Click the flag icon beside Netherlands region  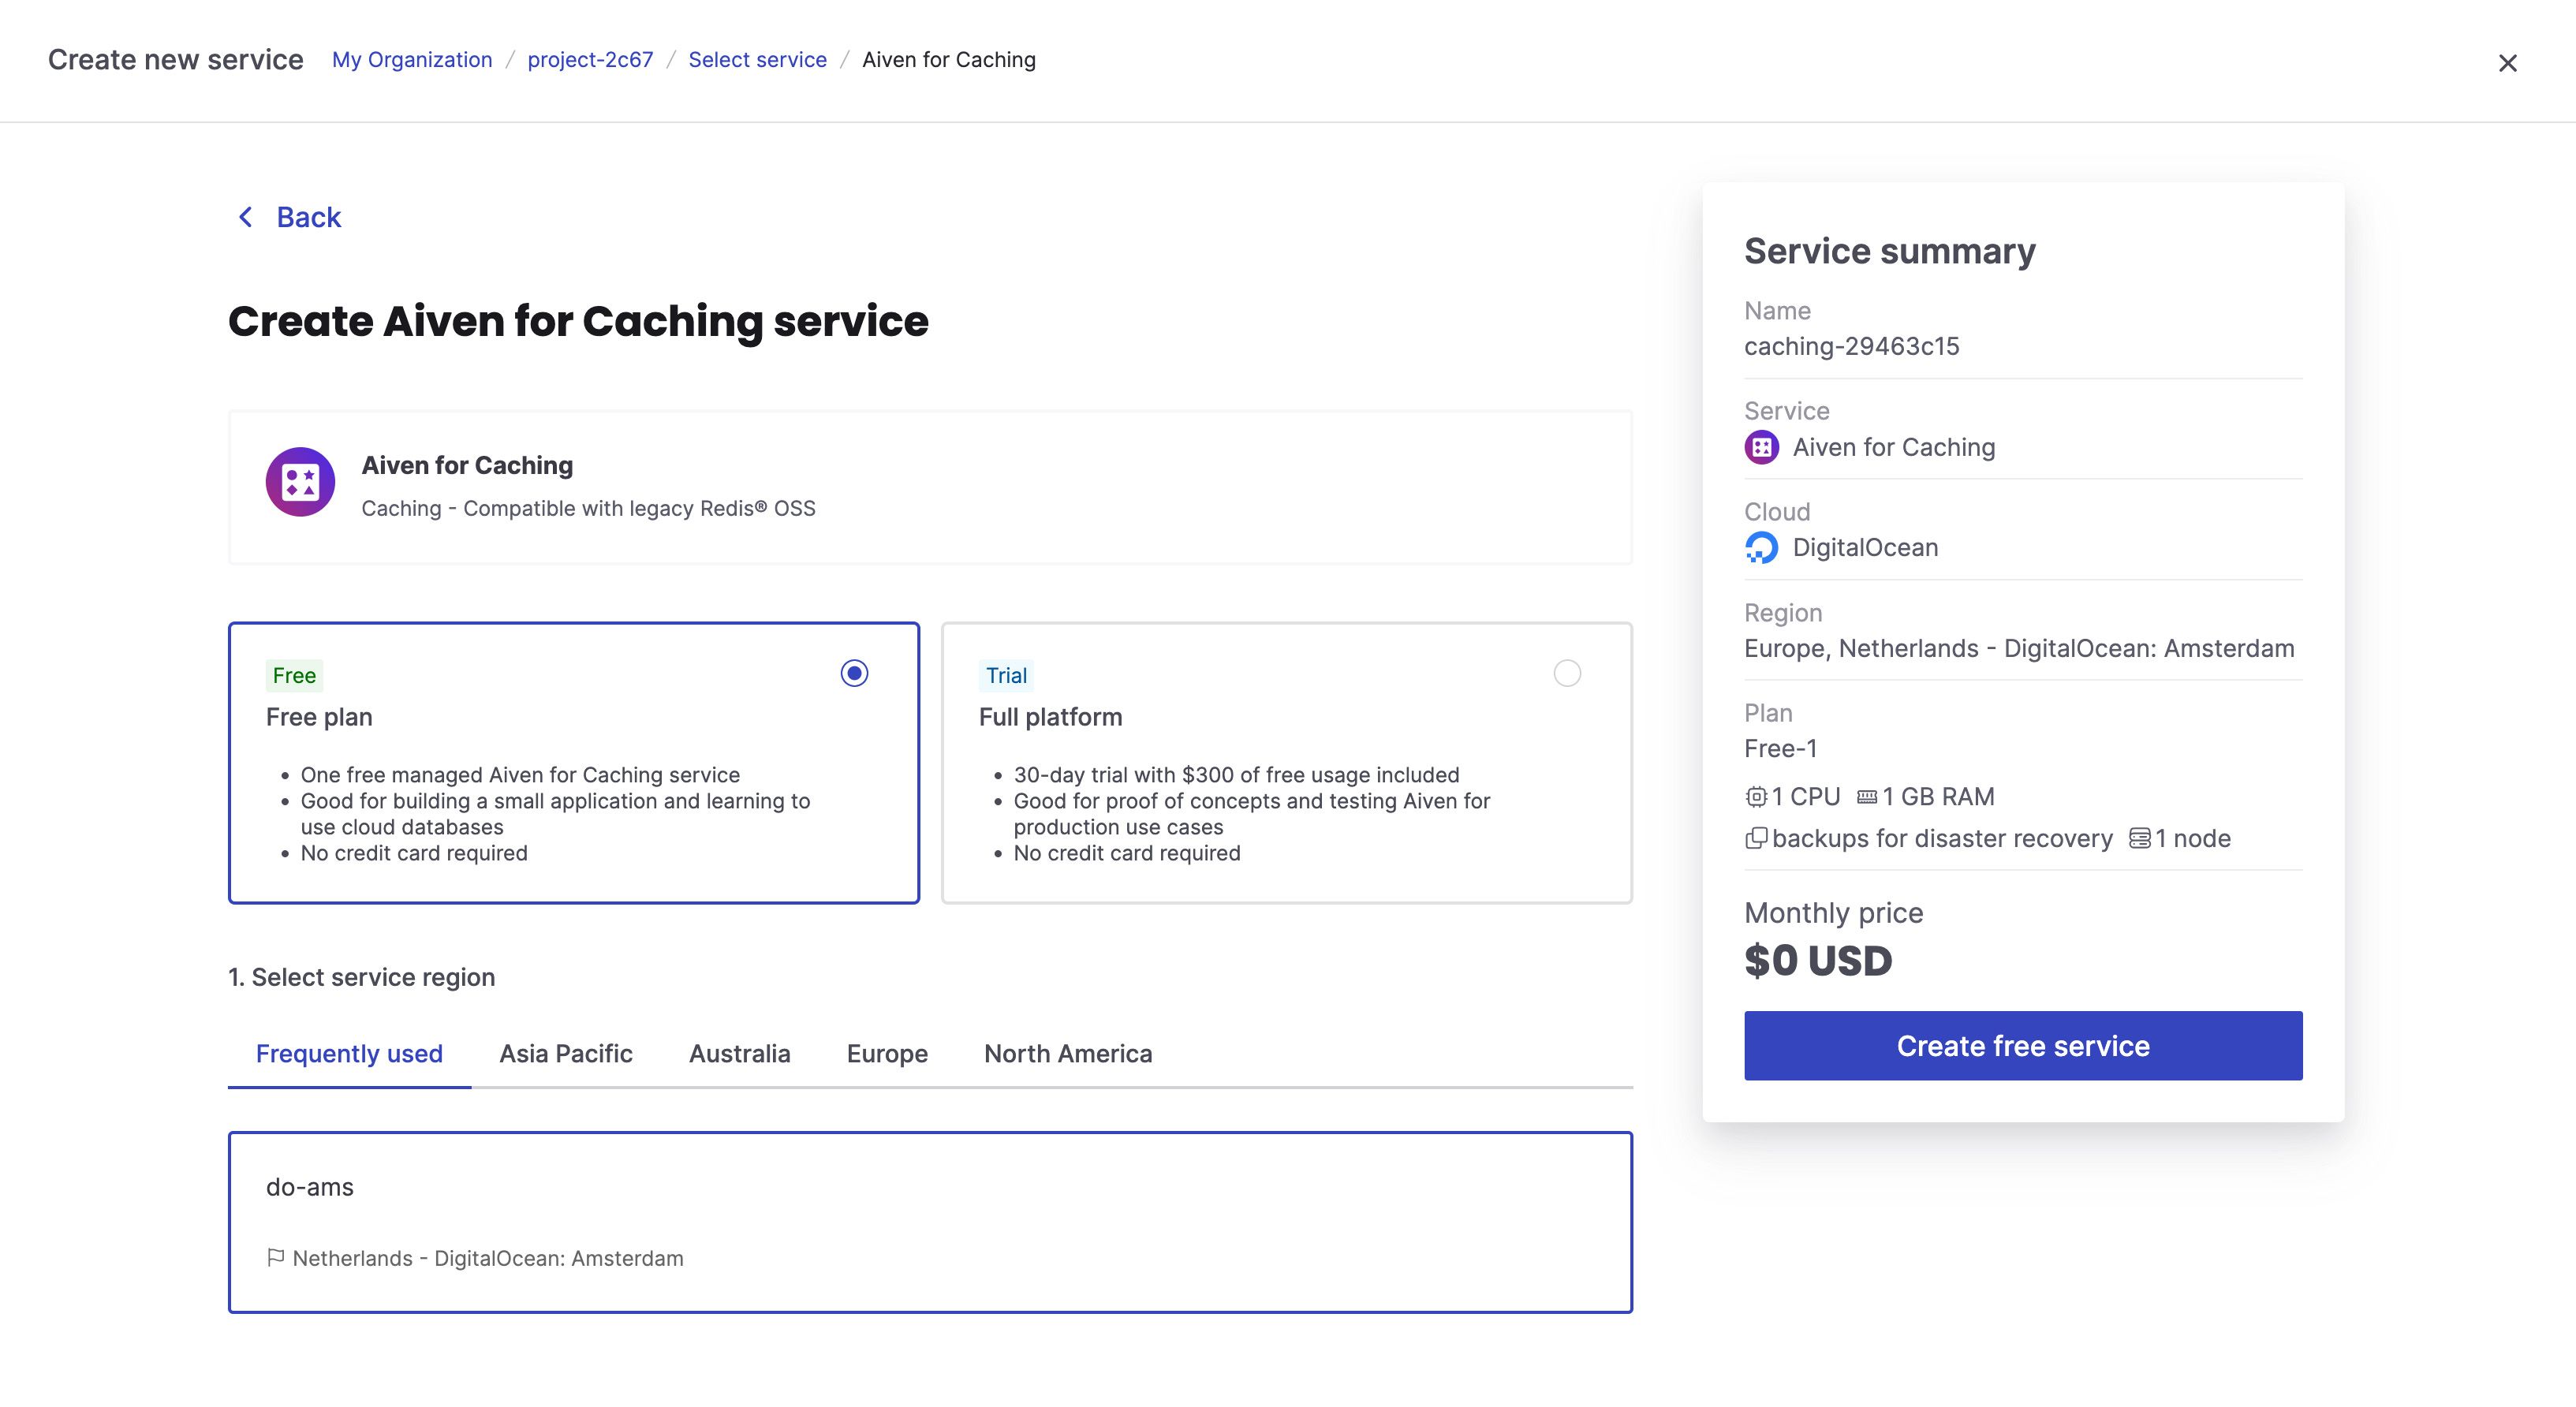point(276,1257)
